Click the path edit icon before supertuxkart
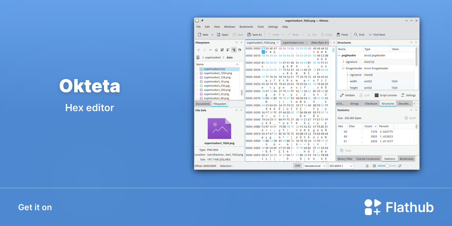 coord(198,57)
